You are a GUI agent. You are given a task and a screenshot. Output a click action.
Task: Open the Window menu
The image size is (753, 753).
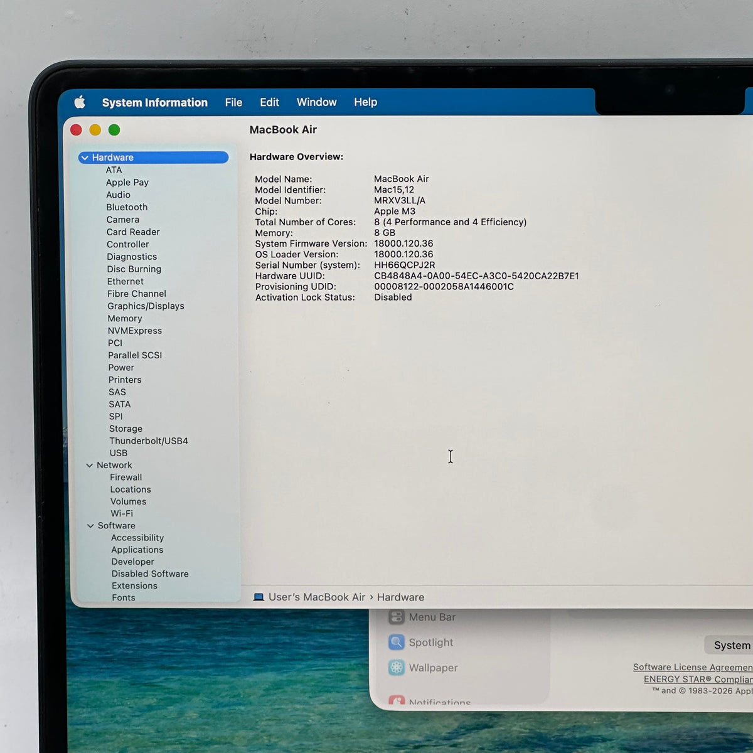point(316,102)
